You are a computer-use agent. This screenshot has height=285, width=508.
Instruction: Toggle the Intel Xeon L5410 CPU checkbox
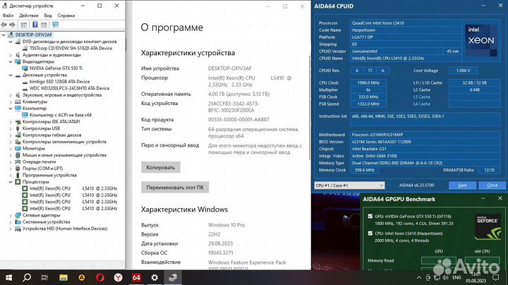click(370, 232)
